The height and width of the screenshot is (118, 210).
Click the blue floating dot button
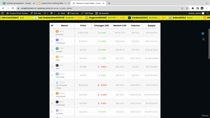(203, 33)
